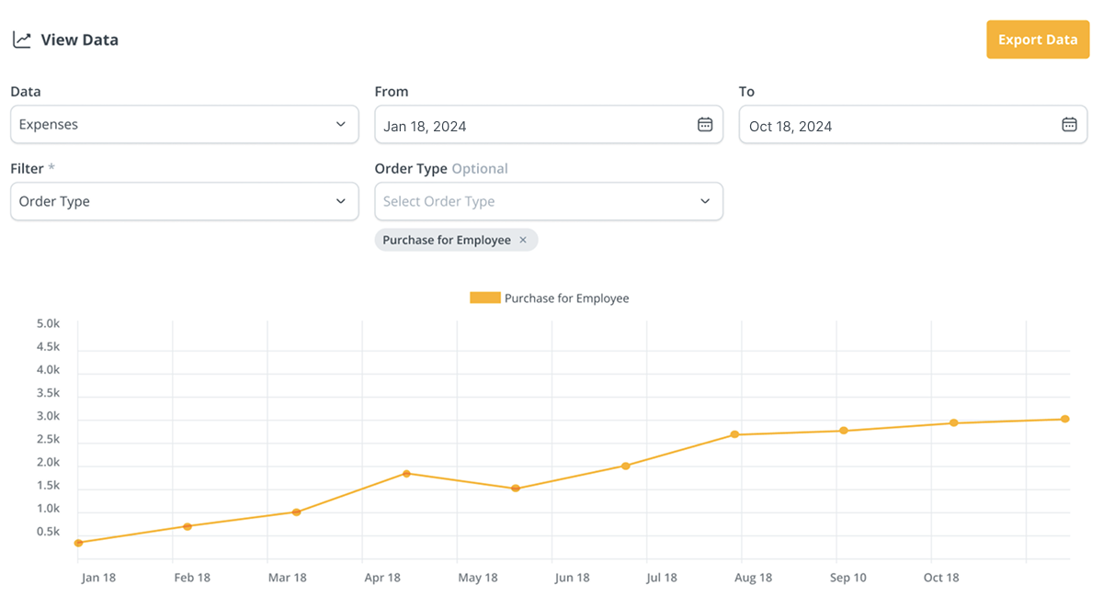Open the From date calendar icon
Viewport: 1103px width, 607px height.
coord(705,125)
